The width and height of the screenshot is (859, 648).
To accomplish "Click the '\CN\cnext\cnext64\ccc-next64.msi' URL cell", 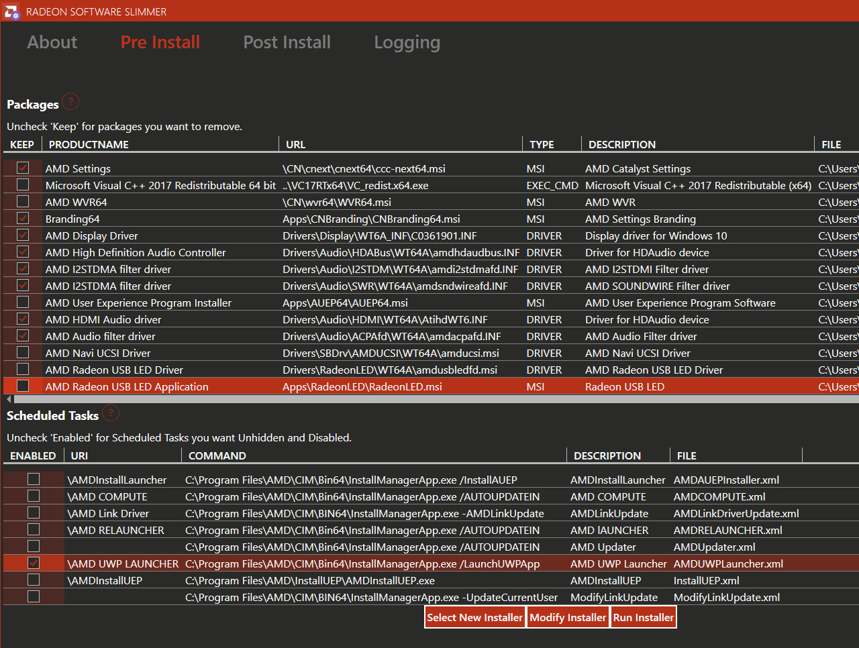I will [x=364, y=168].
